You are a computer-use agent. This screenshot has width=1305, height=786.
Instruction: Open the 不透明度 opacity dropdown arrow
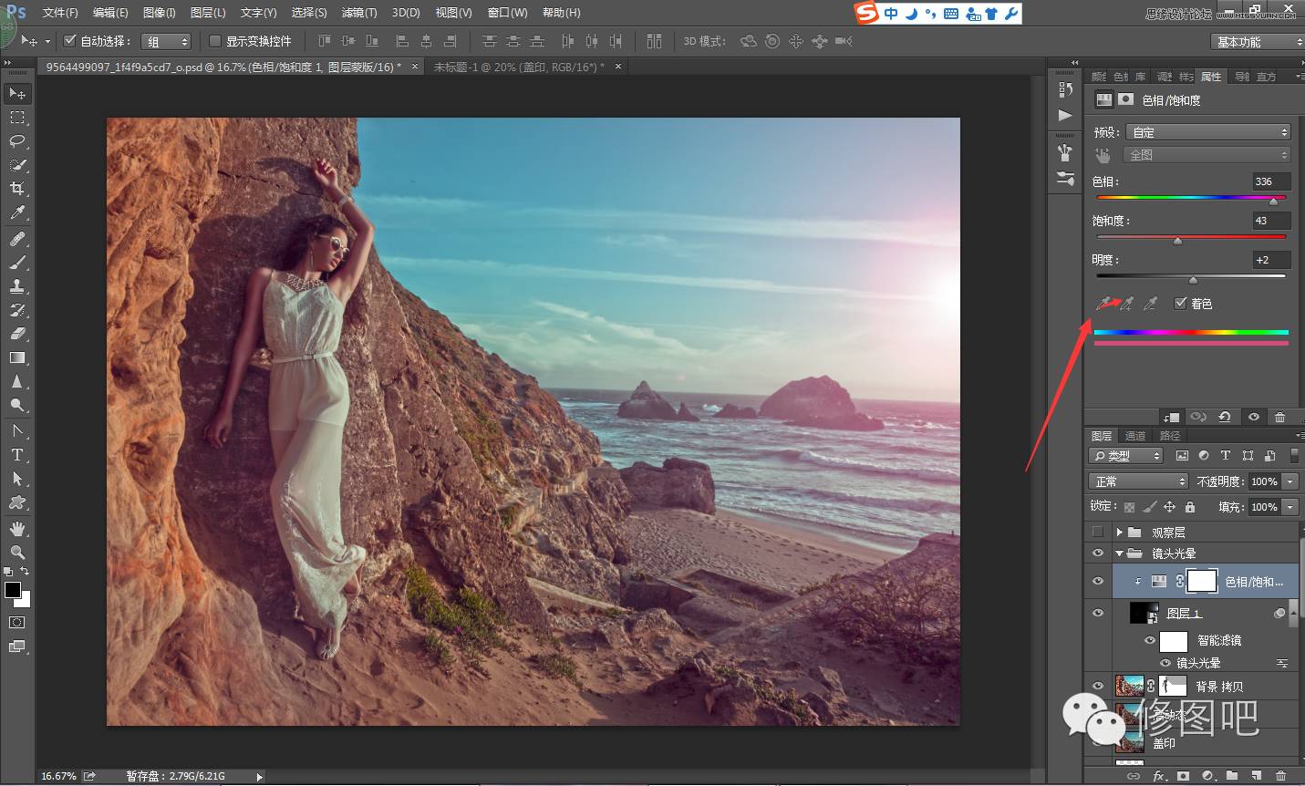[1290, 481]
